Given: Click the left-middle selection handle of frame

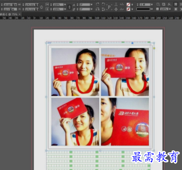Looking at the screenshot, I should [46, 97].
